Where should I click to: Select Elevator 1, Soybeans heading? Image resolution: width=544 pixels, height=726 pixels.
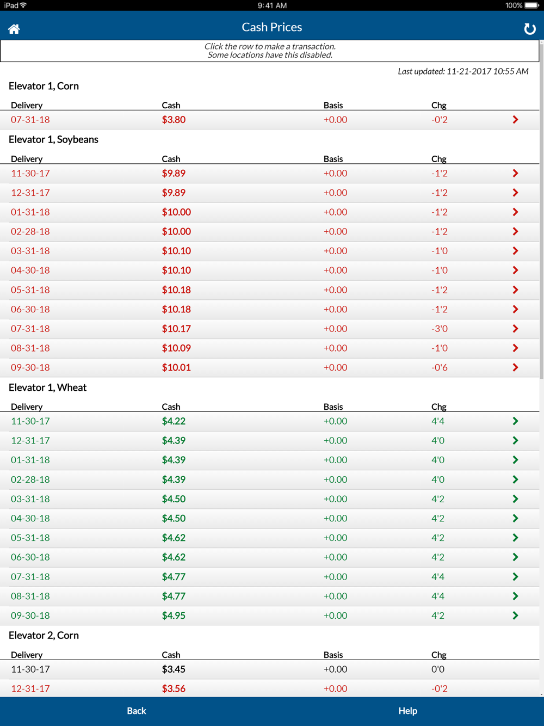tap(53, 140)
